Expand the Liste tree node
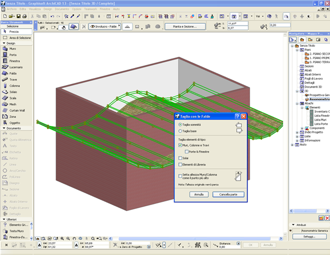 click(x=297, y=137)
